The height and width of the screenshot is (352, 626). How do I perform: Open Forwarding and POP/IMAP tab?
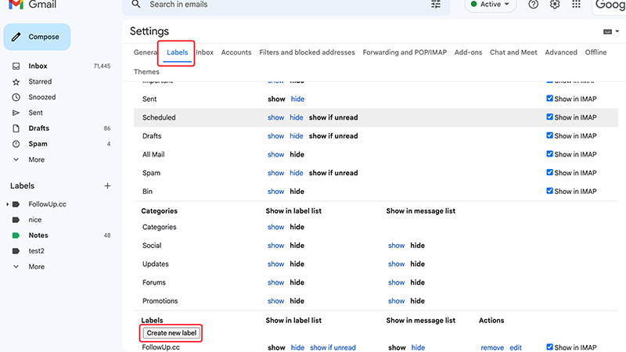click(405, 52)
